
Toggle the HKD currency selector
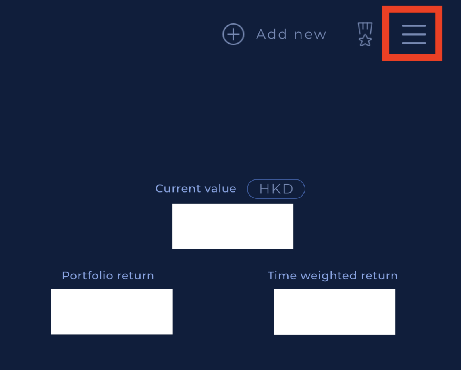276,189
